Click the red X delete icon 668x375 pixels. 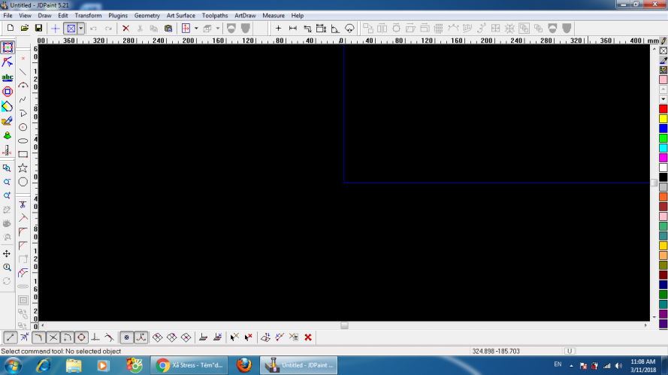pos(125,28)
